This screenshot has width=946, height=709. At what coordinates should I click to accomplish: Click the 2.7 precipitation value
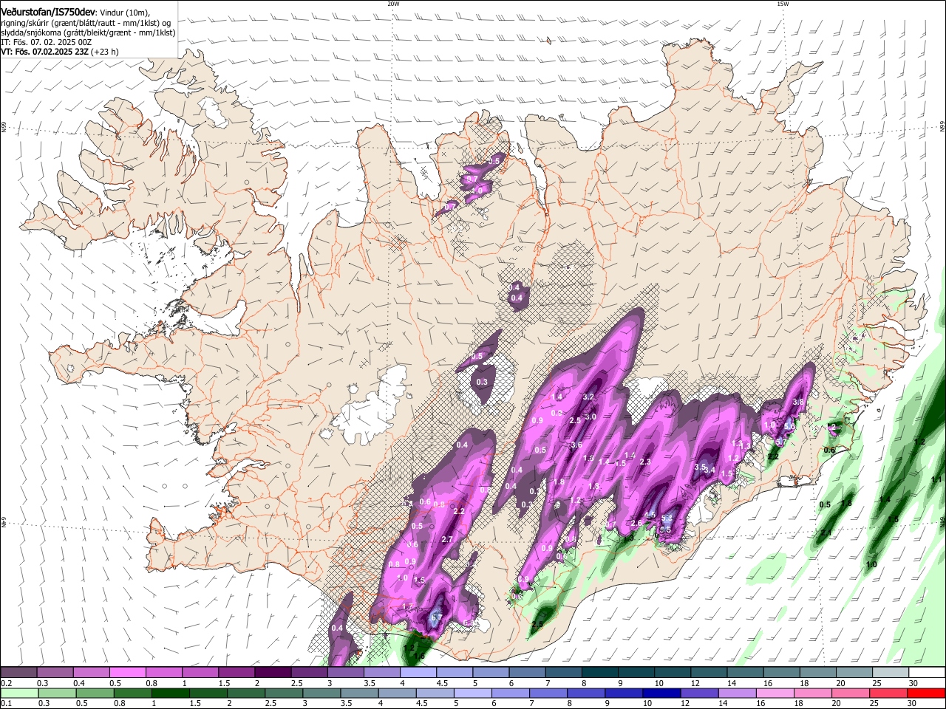point(447,539)
